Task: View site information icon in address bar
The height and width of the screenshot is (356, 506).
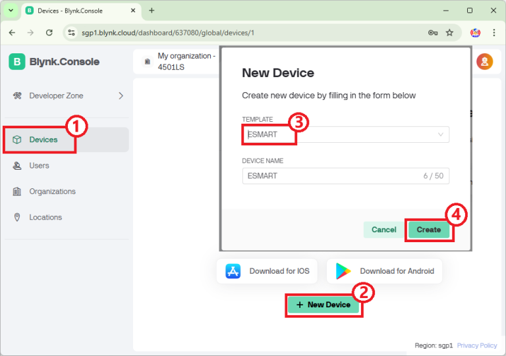Action: (x=72, y=32)
